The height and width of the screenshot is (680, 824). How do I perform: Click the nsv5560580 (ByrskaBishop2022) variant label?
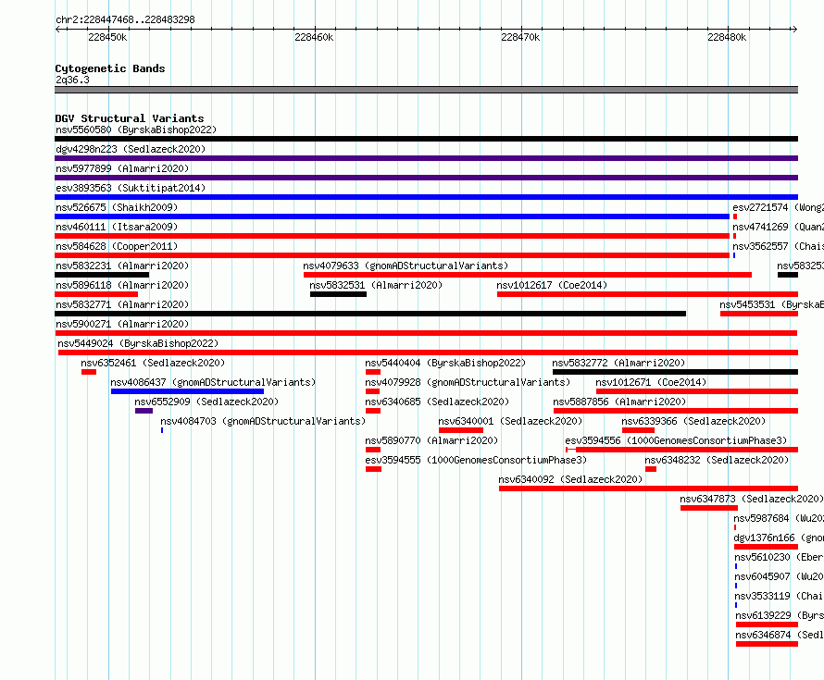click(136, 130)
